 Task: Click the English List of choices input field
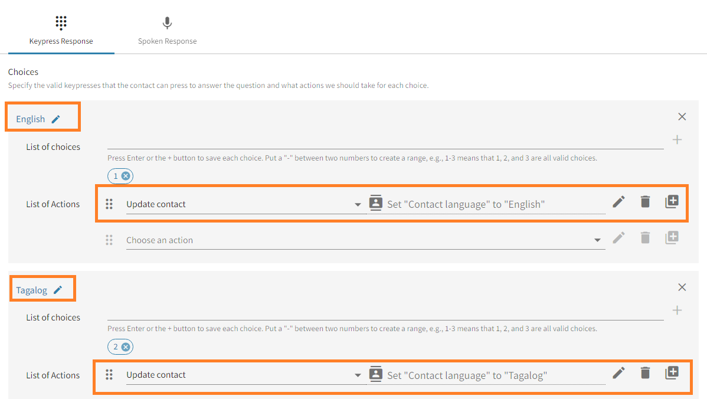point(385,142)
